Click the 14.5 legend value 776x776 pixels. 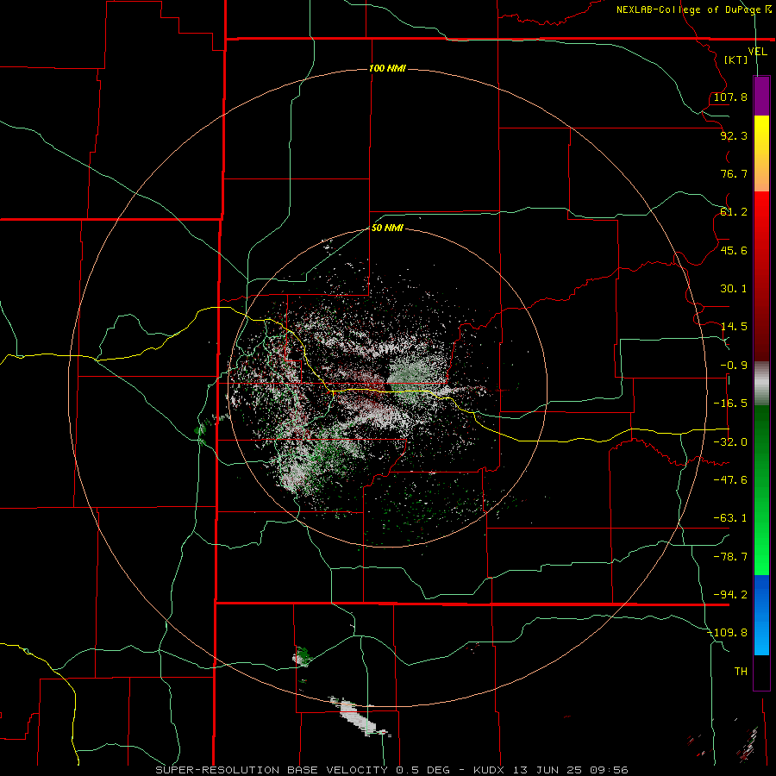click(734, 327)
